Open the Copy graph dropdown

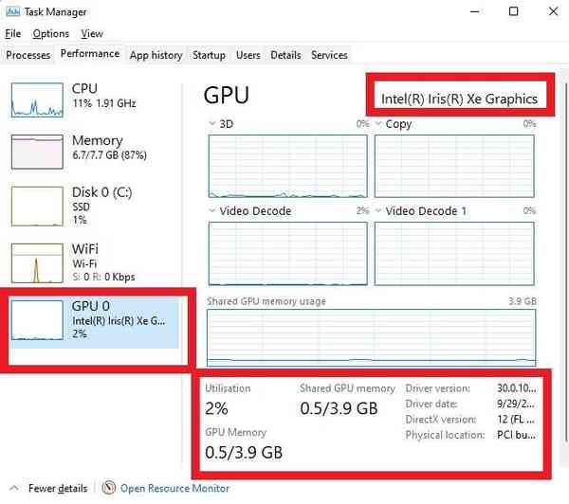click(x=379, y=124)
